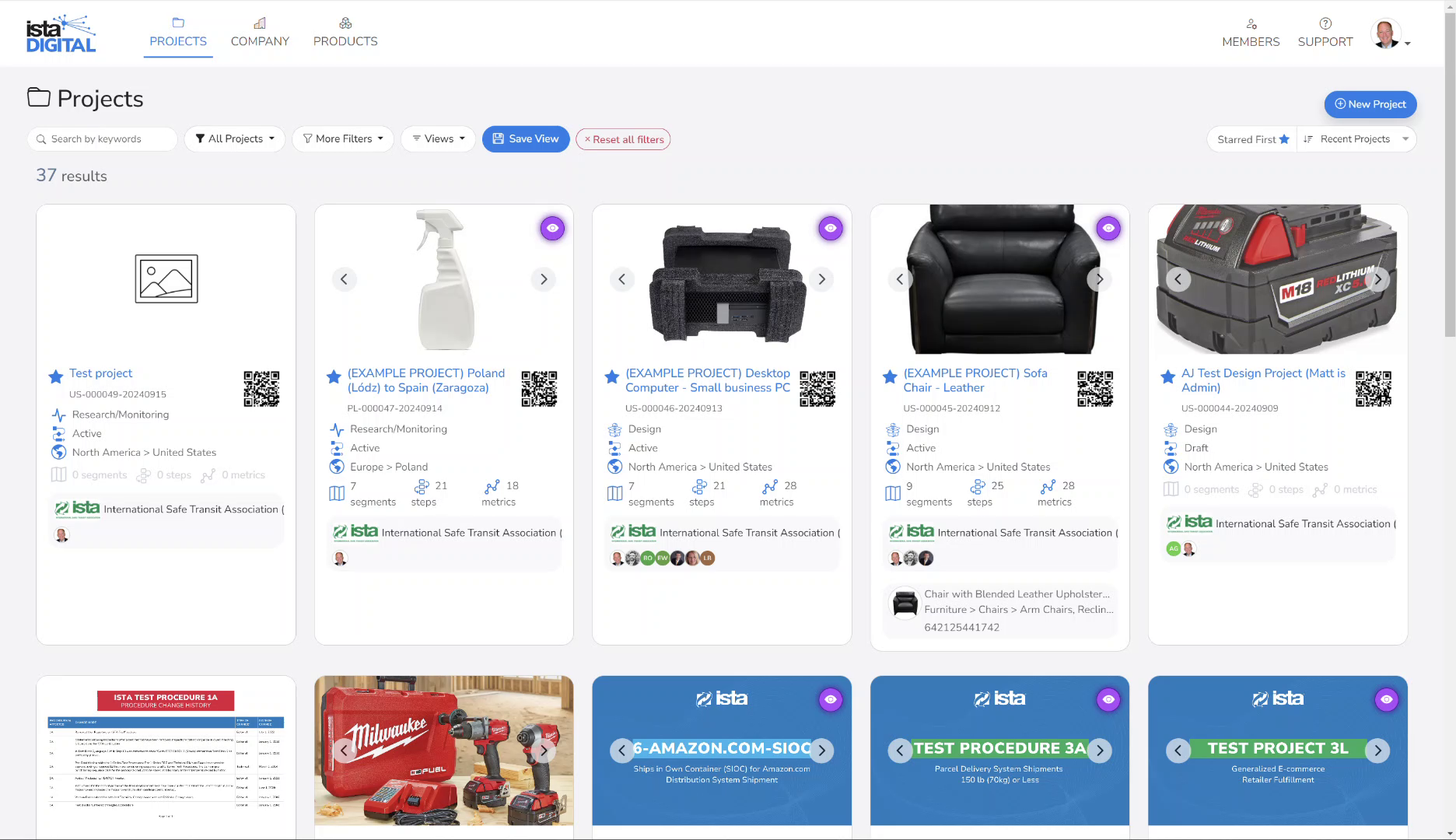Image resolution: width=1456 pixels, height=840 pixels.
Task: Open QR code of Desktop Computer project
Action: pos(817,389)
